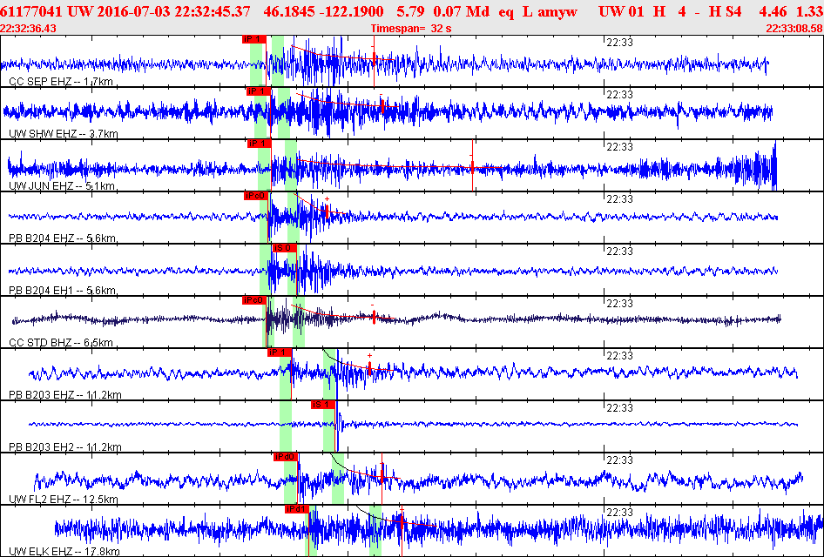Click the '4.46 1.33' values in the header

[x=791, y=11]
